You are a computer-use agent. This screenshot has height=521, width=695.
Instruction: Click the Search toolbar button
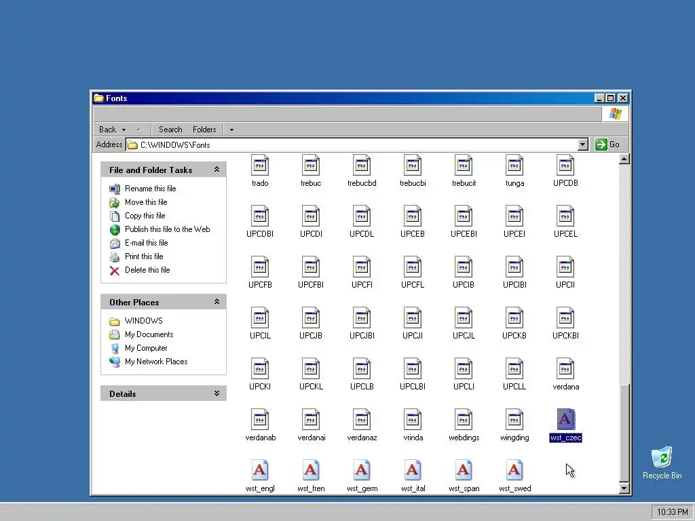point(170,130)
